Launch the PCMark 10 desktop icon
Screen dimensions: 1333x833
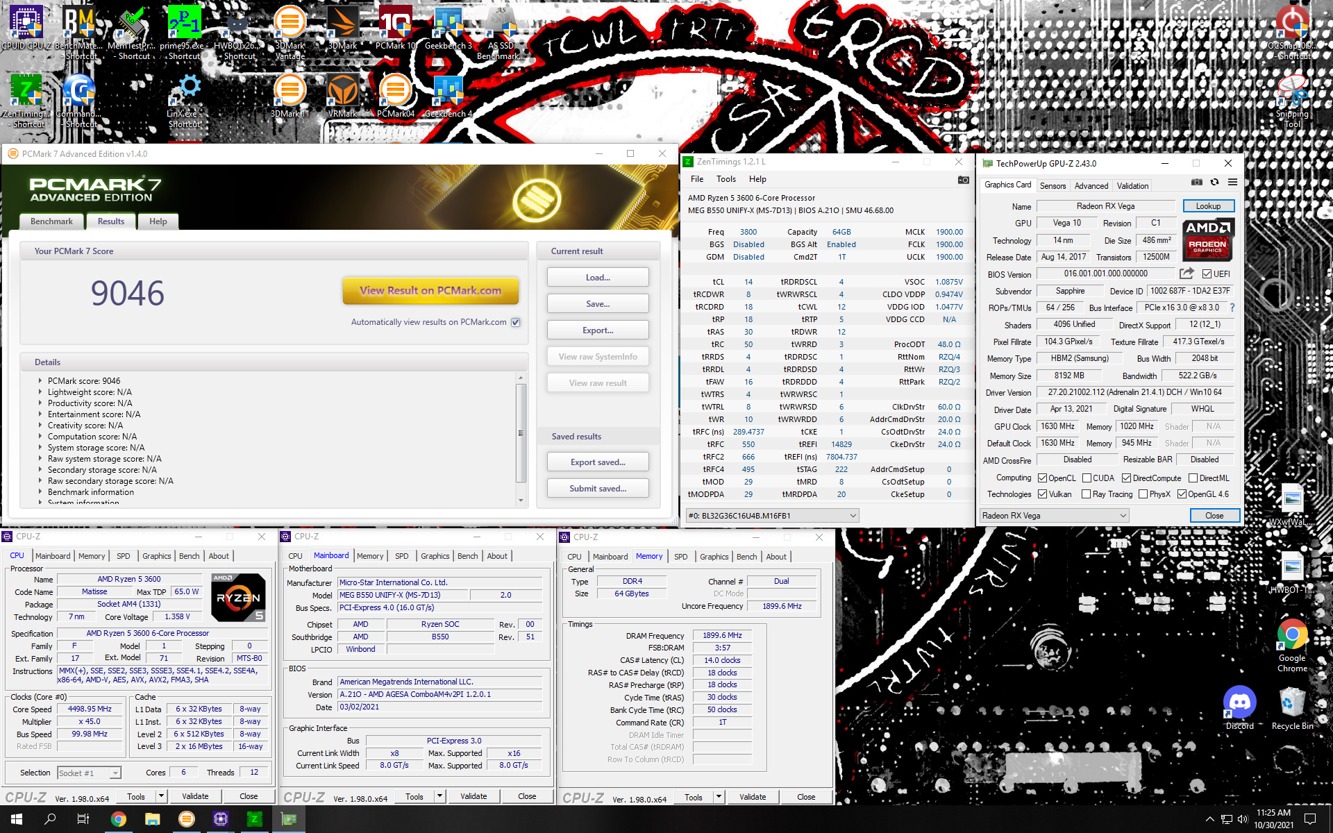point(396,28)
